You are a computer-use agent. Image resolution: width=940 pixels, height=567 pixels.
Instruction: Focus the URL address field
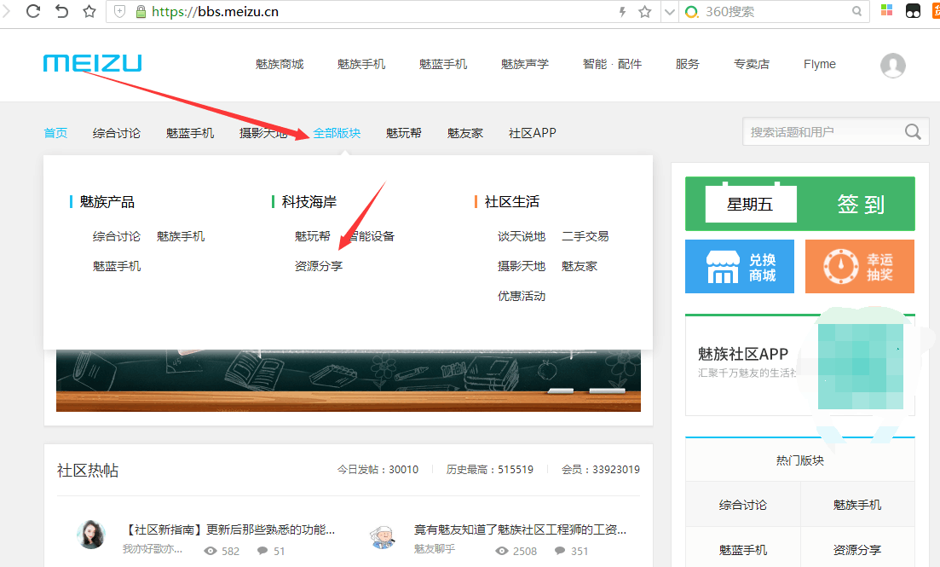coord(383,11)
